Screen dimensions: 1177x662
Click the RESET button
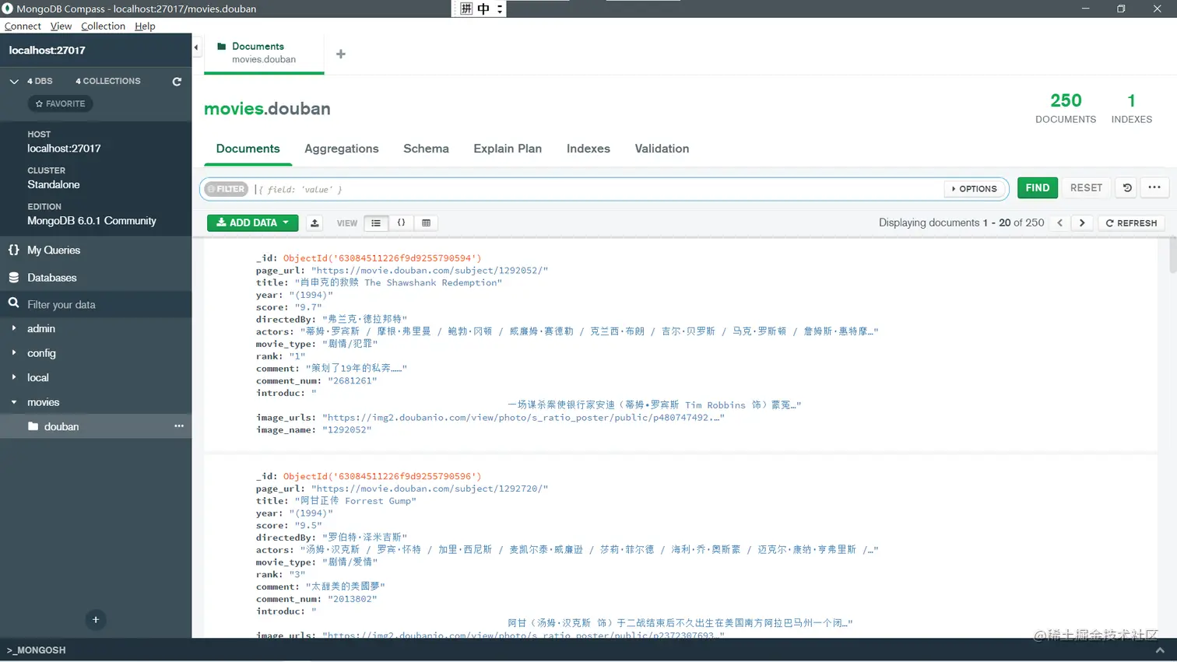pos(1086,187)
